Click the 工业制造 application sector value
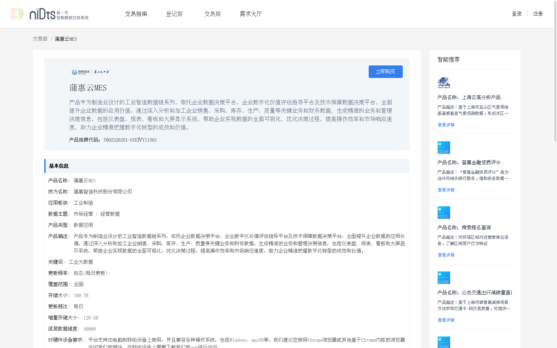 click(83, 203)
